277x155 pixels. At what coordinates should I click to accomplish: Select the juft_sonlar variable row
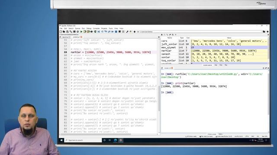click(214, 44)
